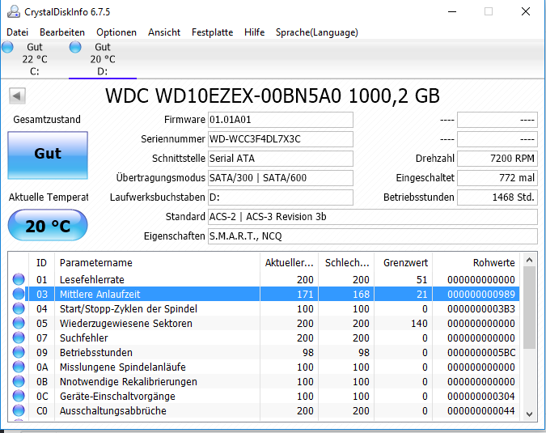The width and height of the screenshot is (546, 433).
Task: Click the Rohwerte column header
Action: (x=476, y=263)
